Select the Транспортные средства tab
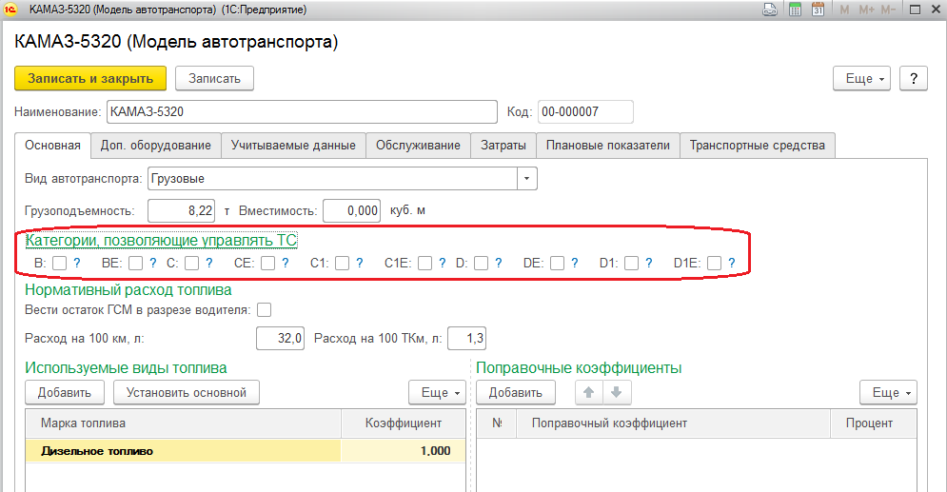Viewport: 947px width, 492px height. point(758,146)
